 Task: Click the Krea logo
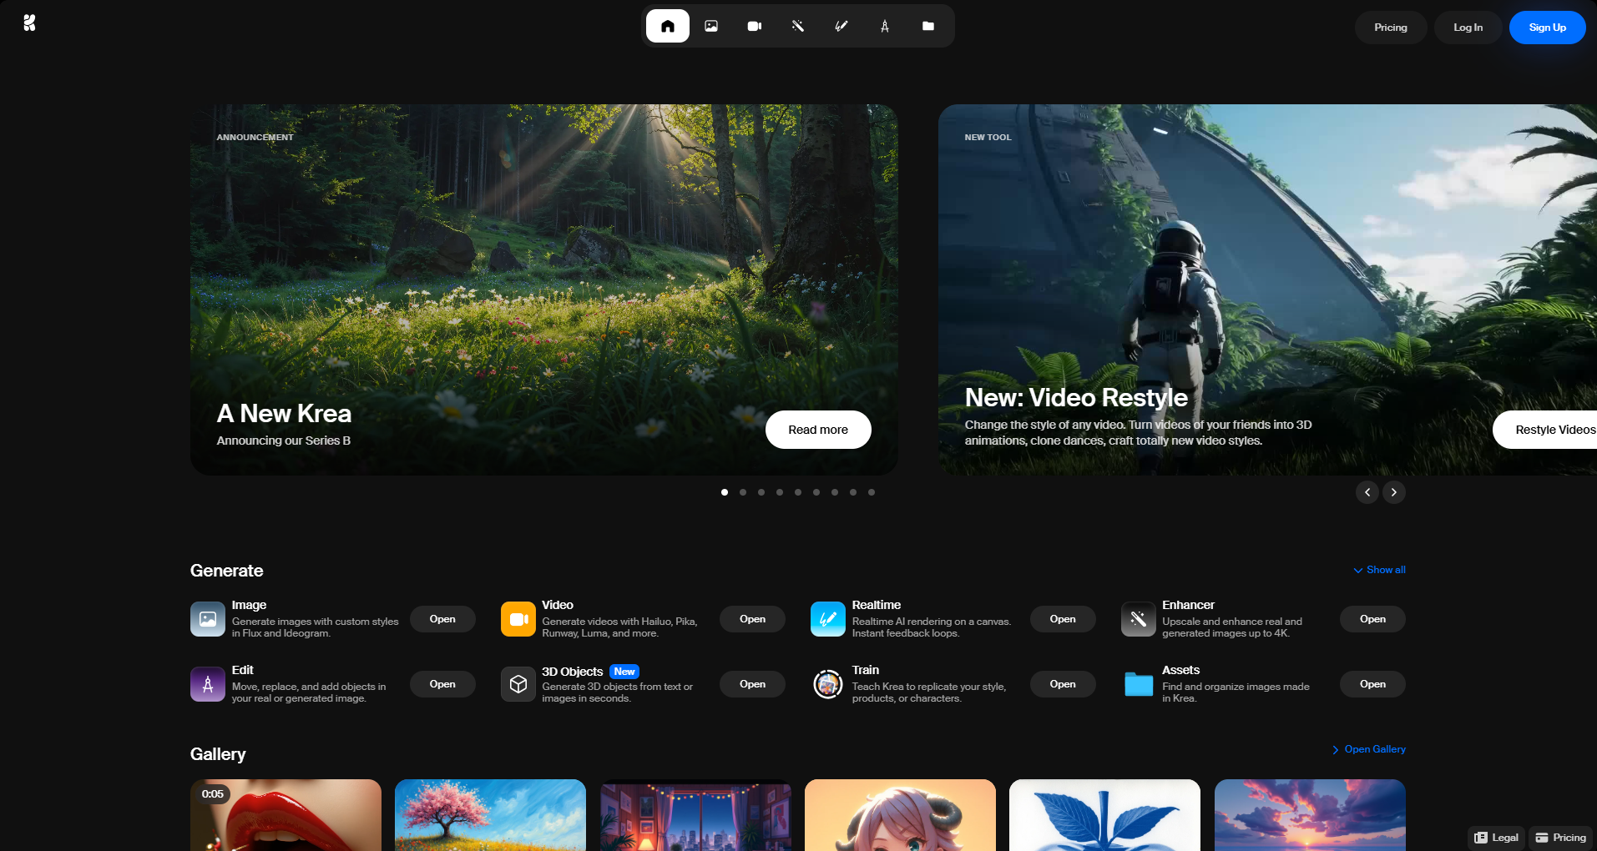(29, 23)
